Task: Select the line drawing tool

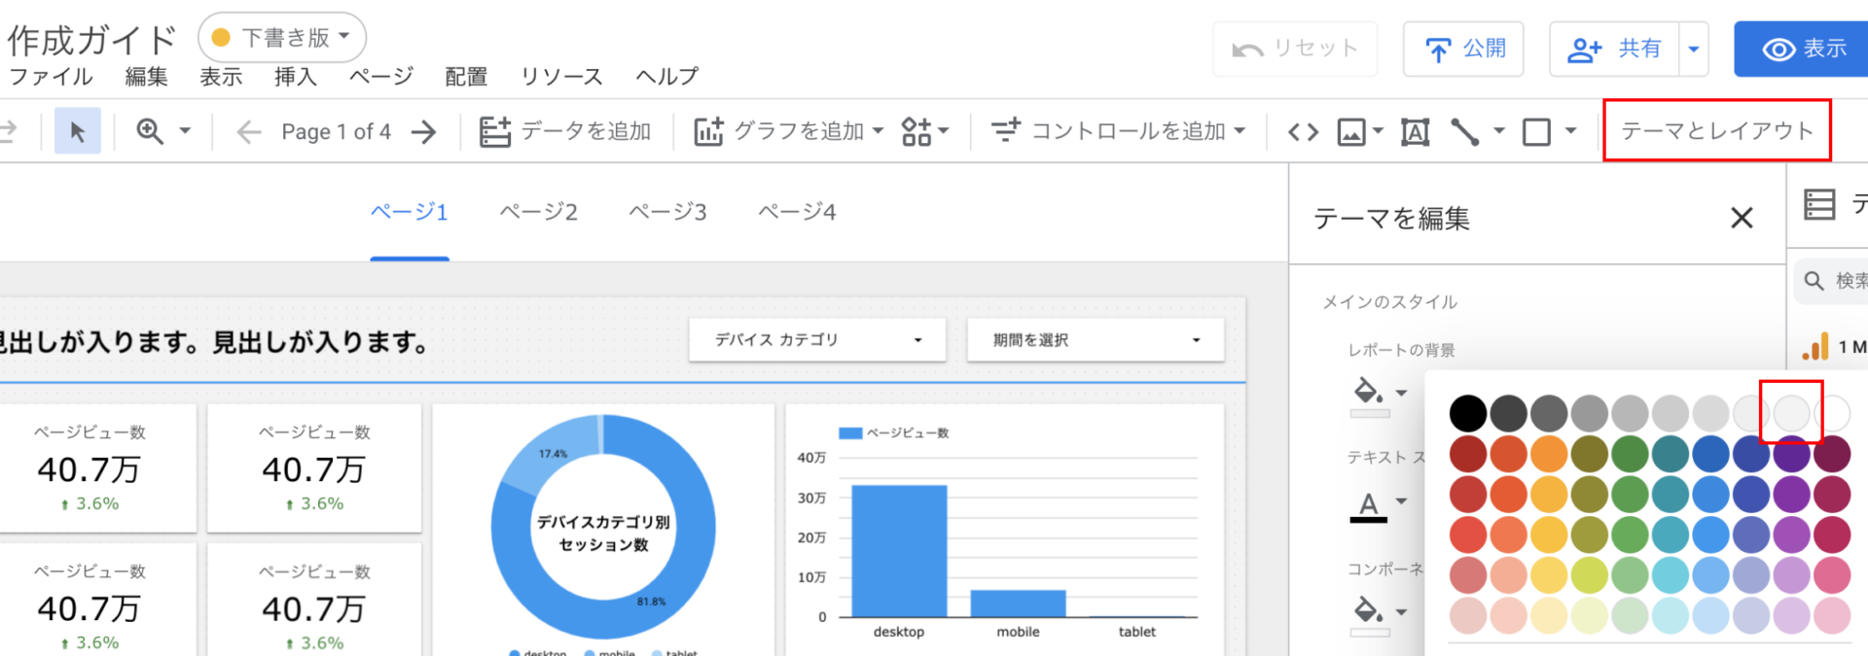Action: coord(1464,131)
